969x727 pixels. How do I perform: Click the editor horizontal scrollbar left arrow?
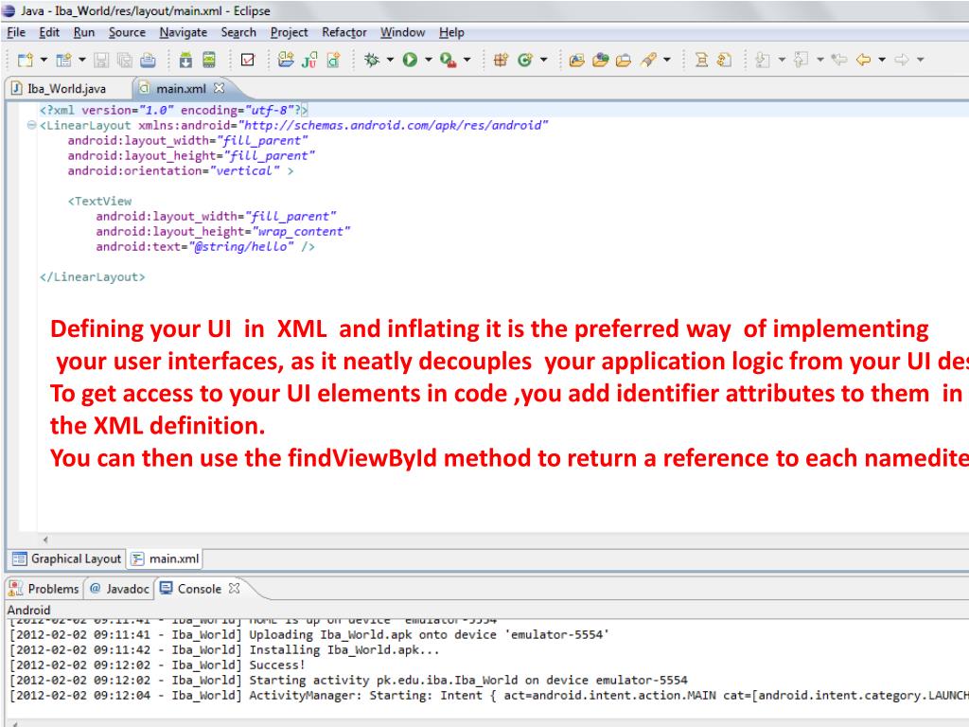(45, 540)
